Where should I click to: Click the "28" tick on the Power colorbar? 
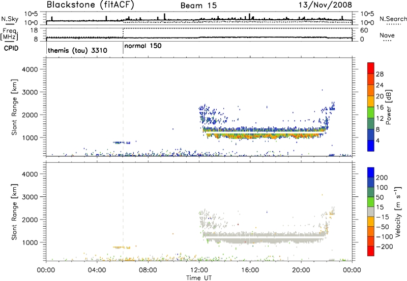pyautogui.click(x=380, y=74)
